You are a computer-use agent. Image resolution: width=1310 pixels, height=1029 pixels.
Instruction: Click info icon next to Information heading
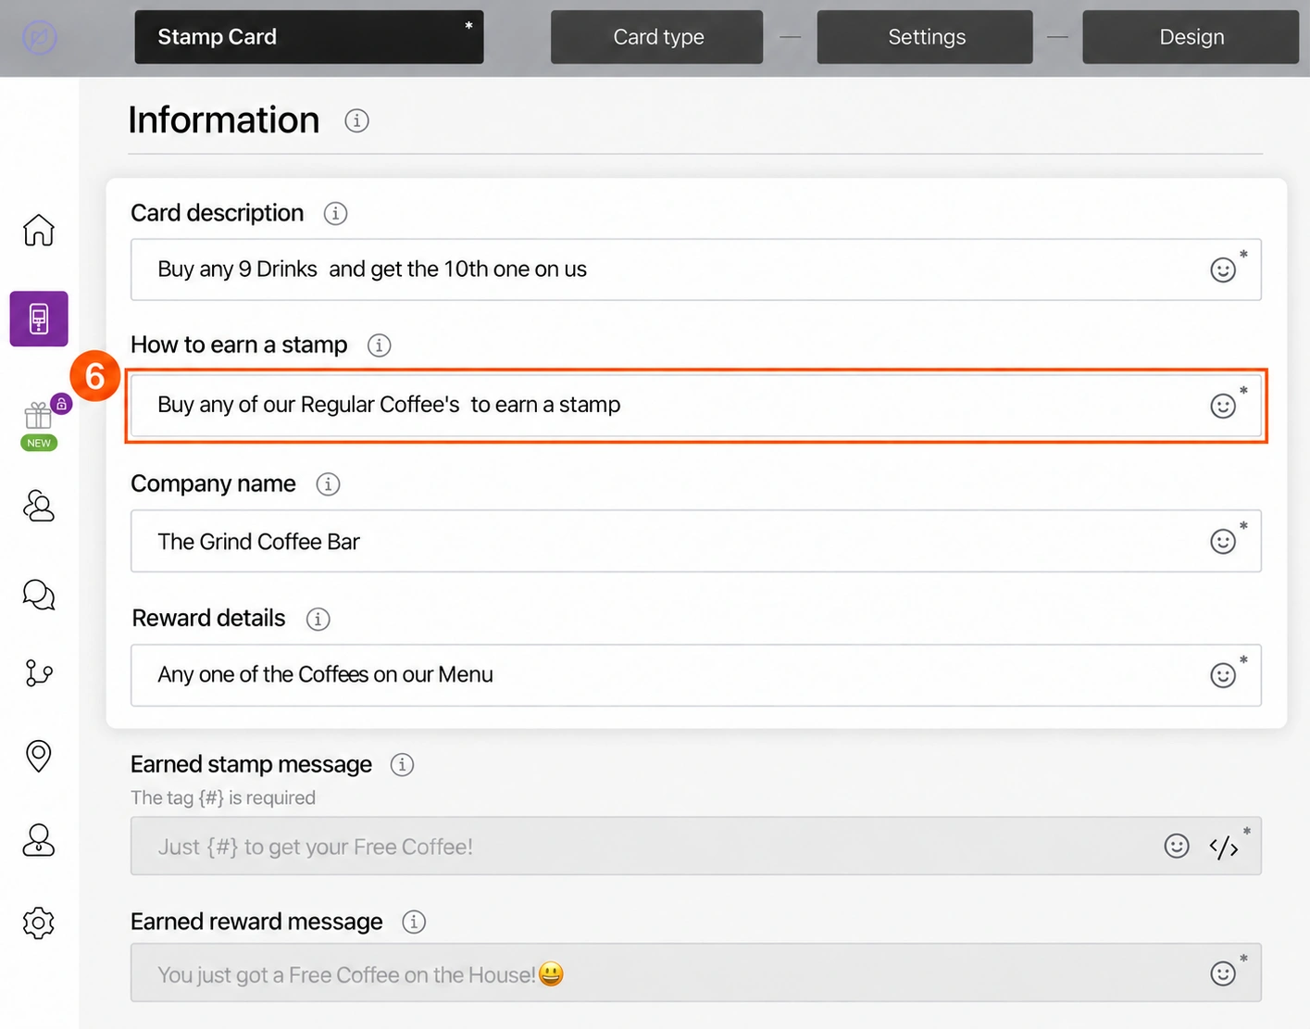coord(356,120)
